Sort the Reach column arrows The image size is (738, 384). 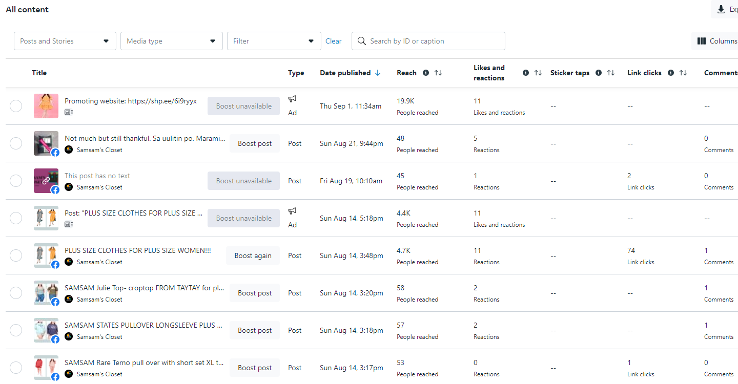pos(438,73)
